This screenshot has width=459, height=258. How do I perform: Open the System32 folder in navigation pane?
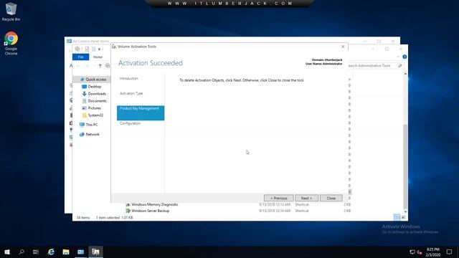[x=95, y=115]
